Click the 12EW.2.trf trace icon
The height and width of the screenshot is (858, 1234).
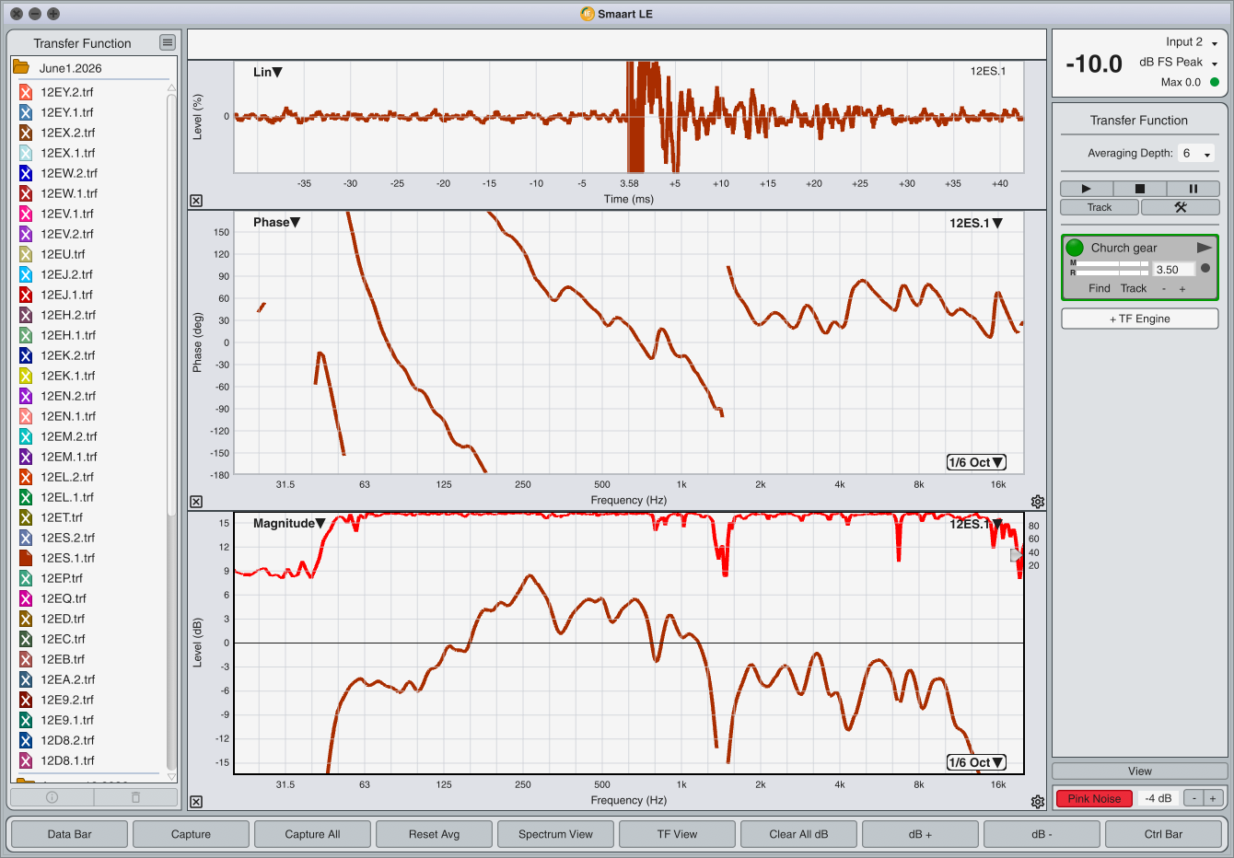(26, 173)
